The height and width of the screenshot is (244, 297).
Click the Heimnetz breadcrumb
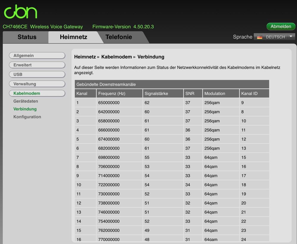coord(85,57)
